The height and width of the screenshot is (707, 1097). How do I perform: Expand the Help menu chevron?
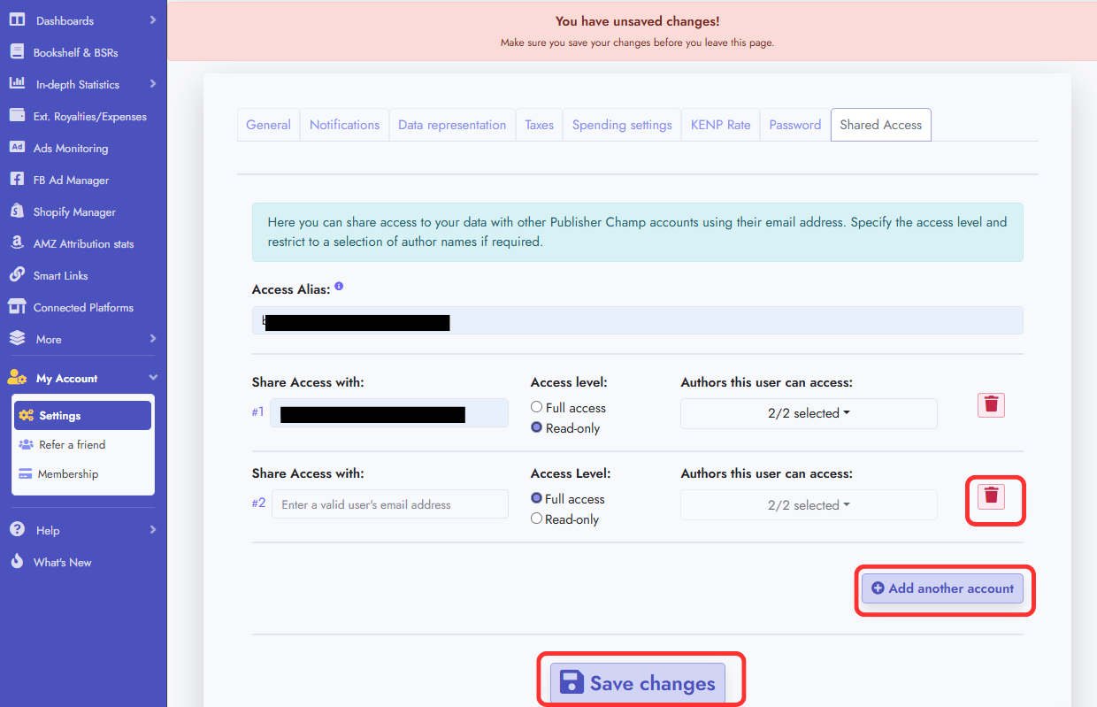click(x=152, y=529)
